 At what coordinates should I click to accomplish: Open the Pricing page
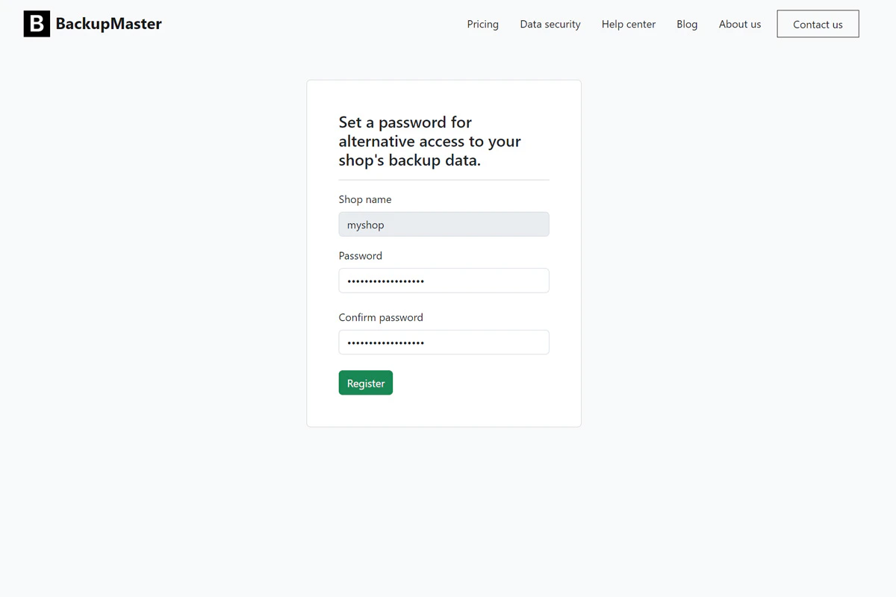[482, 24]
